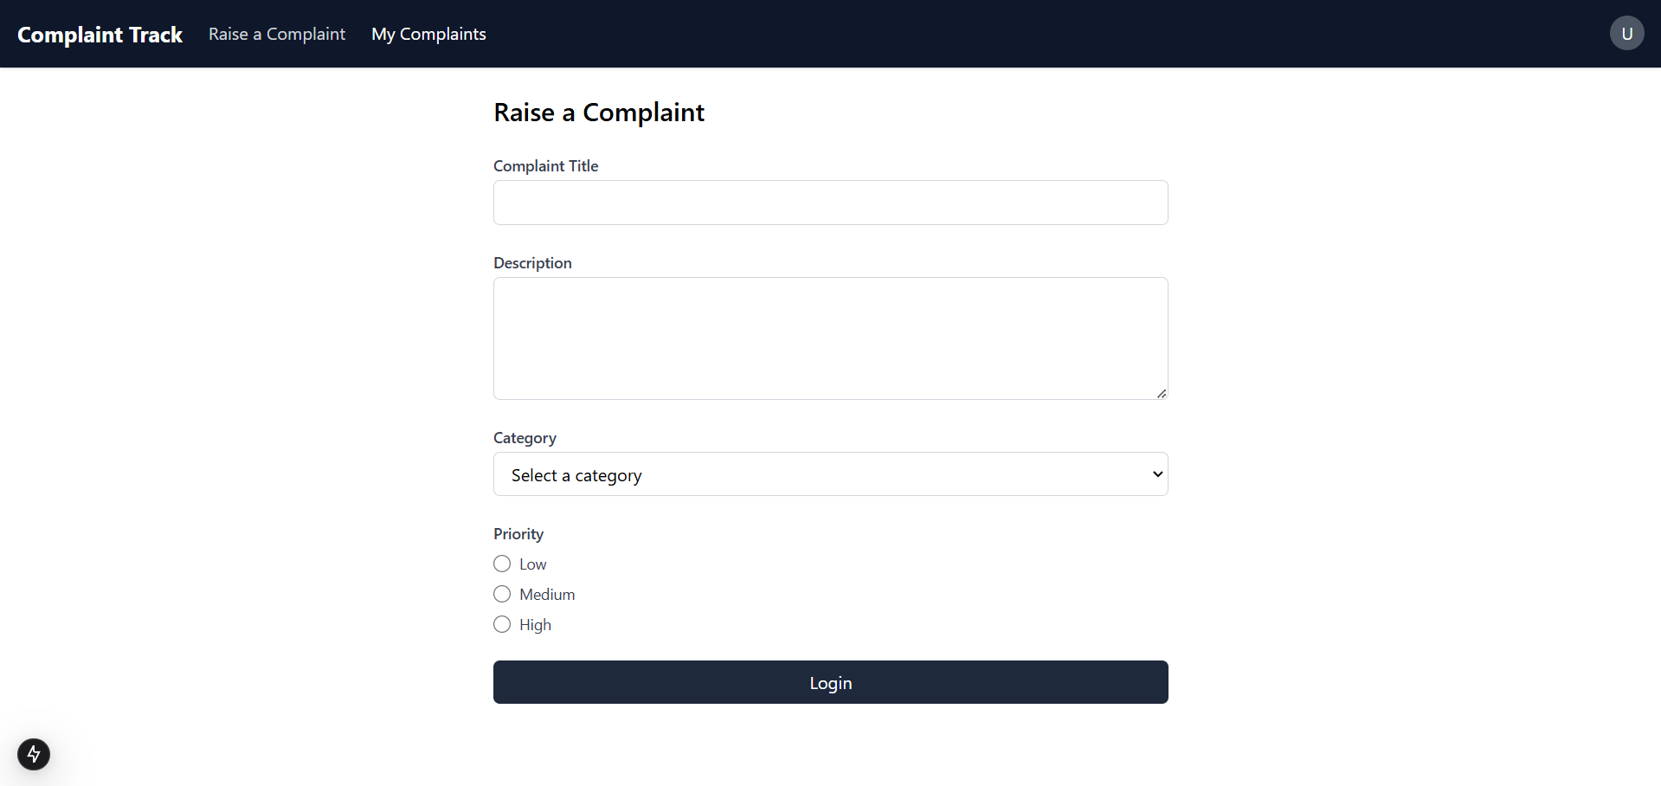Go to the Raise a Complaint page
Image resolution: width=1661 pixels, height=786 pixels.
pyautogui.click(x=277, y=34)
